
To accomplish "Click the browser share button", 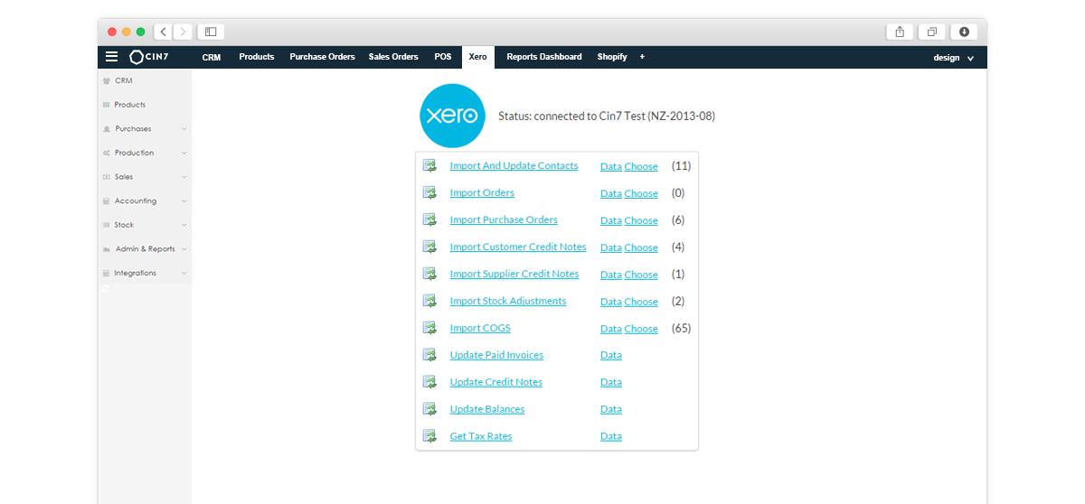I will point(900,32).
